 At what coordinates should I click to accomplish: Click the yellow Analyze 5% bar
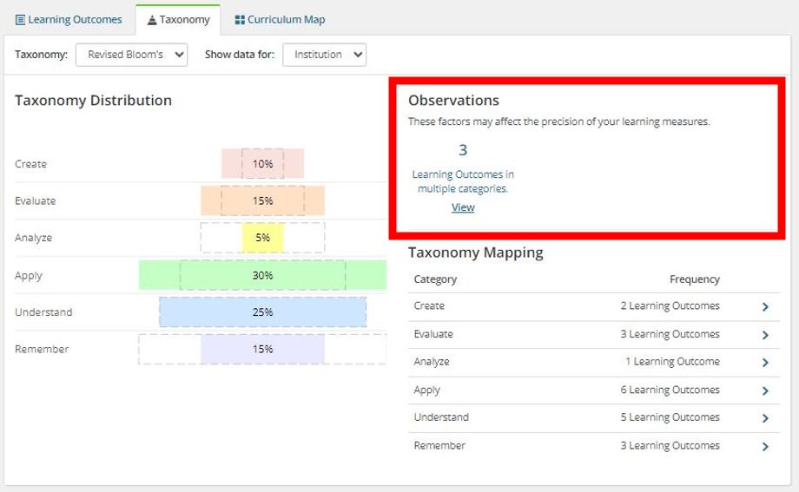[262, 238]
